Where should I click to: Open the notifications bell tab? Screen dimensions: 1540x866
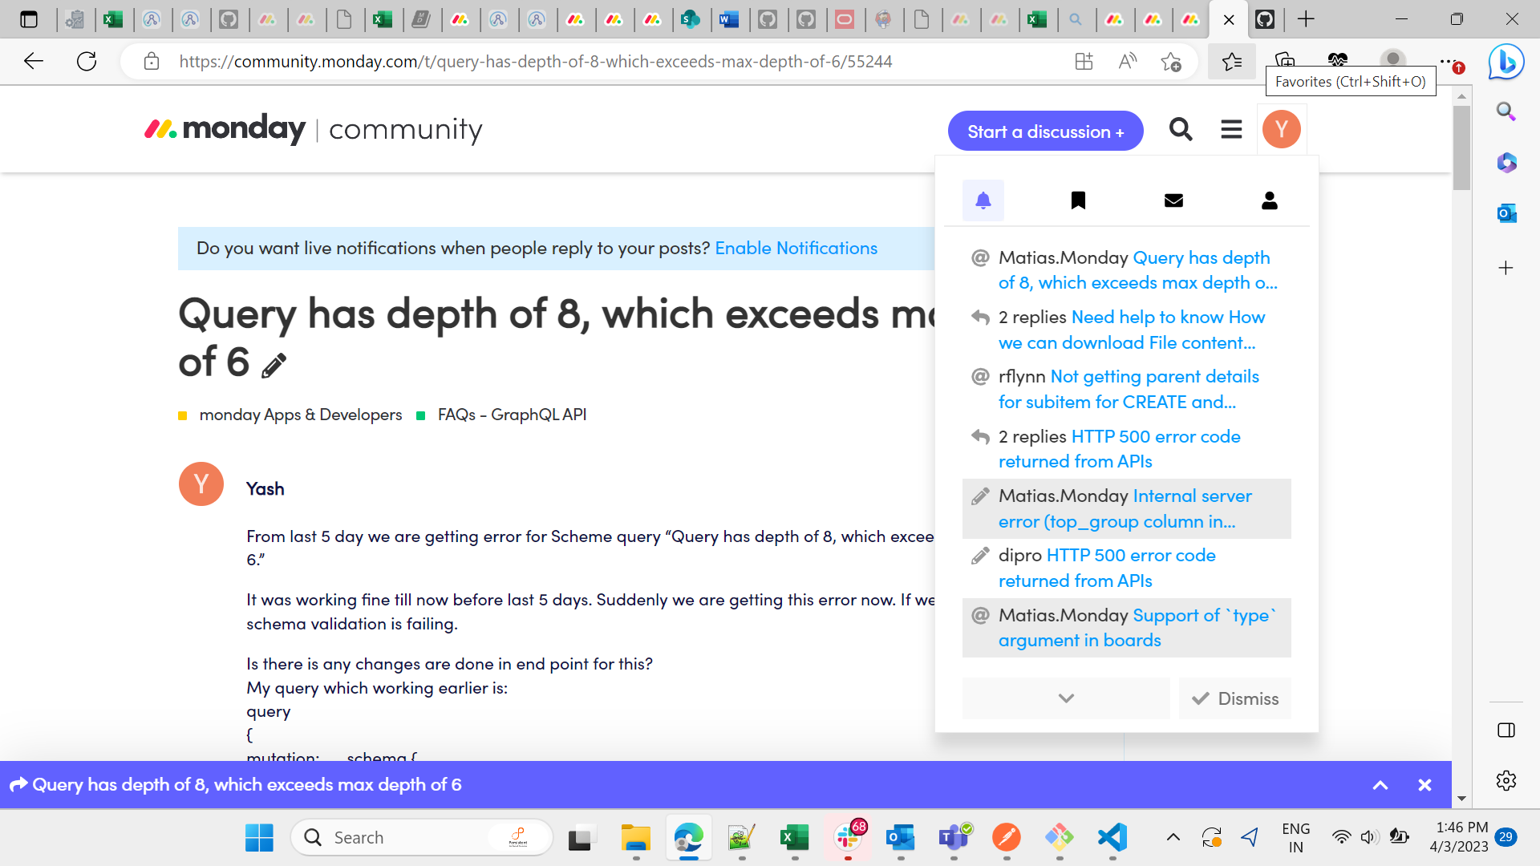983,200
